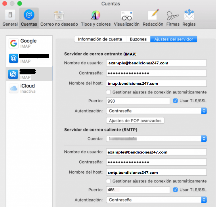This screenshot has height=207, width=216.
Task: Expand the SMTP Cuenta dropdown
Action: pos(156,139)
